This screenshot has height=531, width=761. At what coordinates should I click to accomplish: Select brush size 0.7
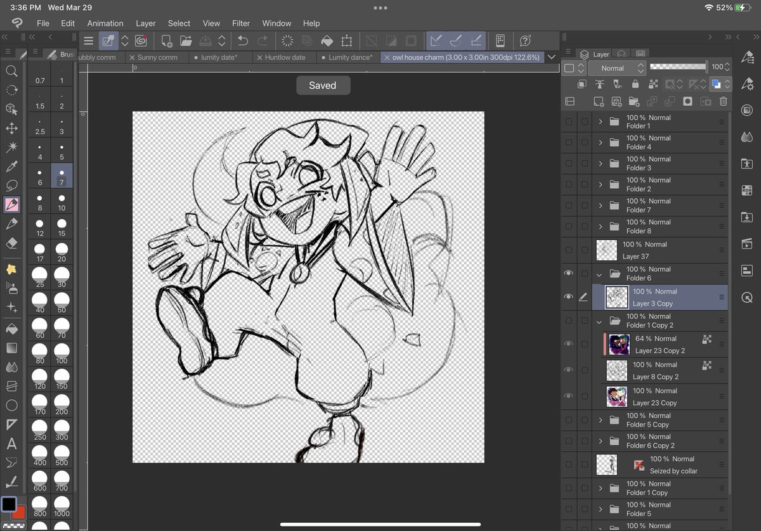(40, 75)
